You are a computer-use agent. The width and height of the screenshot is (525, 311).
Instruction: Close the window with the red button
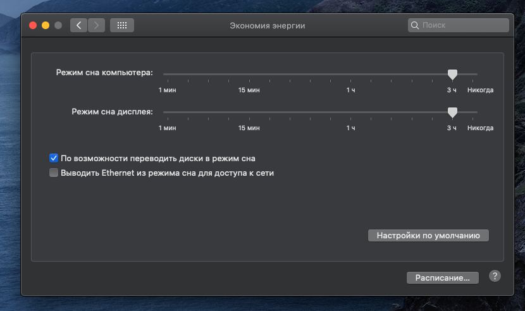click(33, 25)
